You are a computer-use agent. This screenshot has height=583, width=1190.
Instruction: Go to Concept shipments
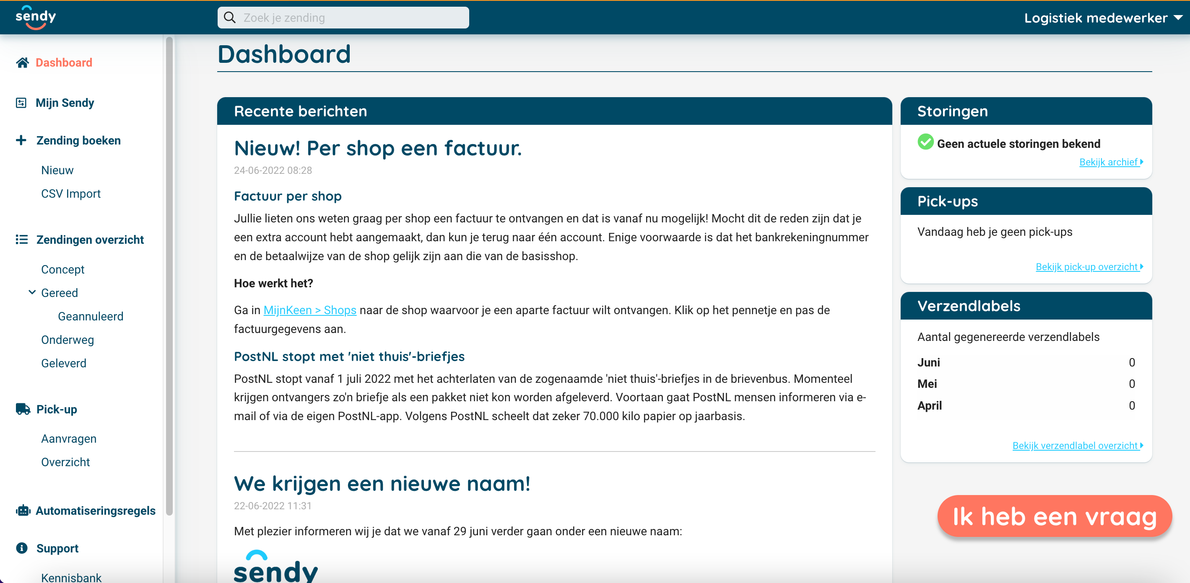click(x=63, y=269)
